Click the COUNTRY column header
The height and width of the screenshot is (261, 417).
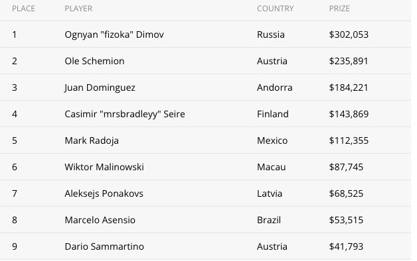(276, 9)
